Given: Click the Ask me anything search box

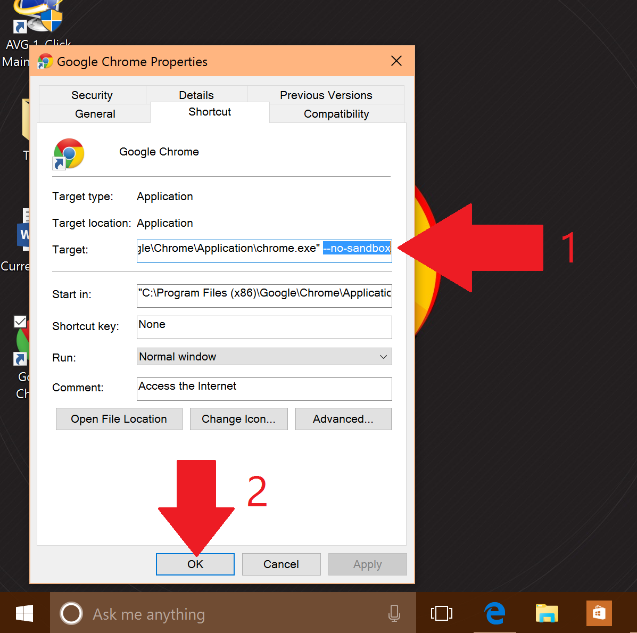Looking at the screenshot, I should [233, 613].
